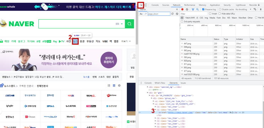Open the on-screen keyboard icon in search box
264x128 pixels.
point(117,24)
